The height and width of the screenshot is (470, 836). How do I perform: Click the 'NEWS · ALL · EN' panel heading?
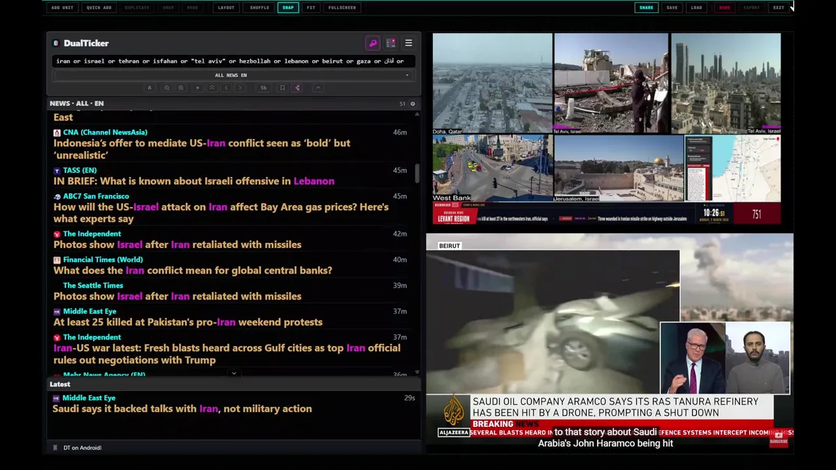[x=76, y=104]
